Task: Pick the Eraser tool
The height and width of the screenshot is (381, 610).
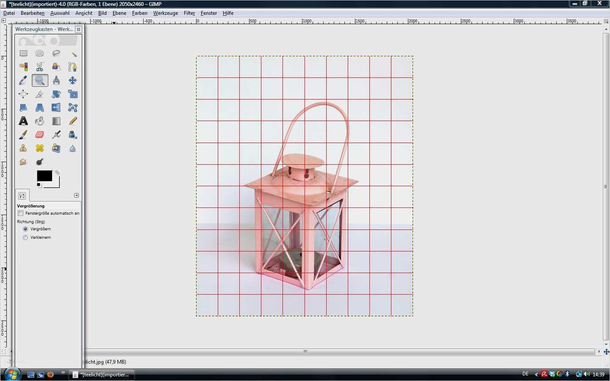Action: (40, 135)
